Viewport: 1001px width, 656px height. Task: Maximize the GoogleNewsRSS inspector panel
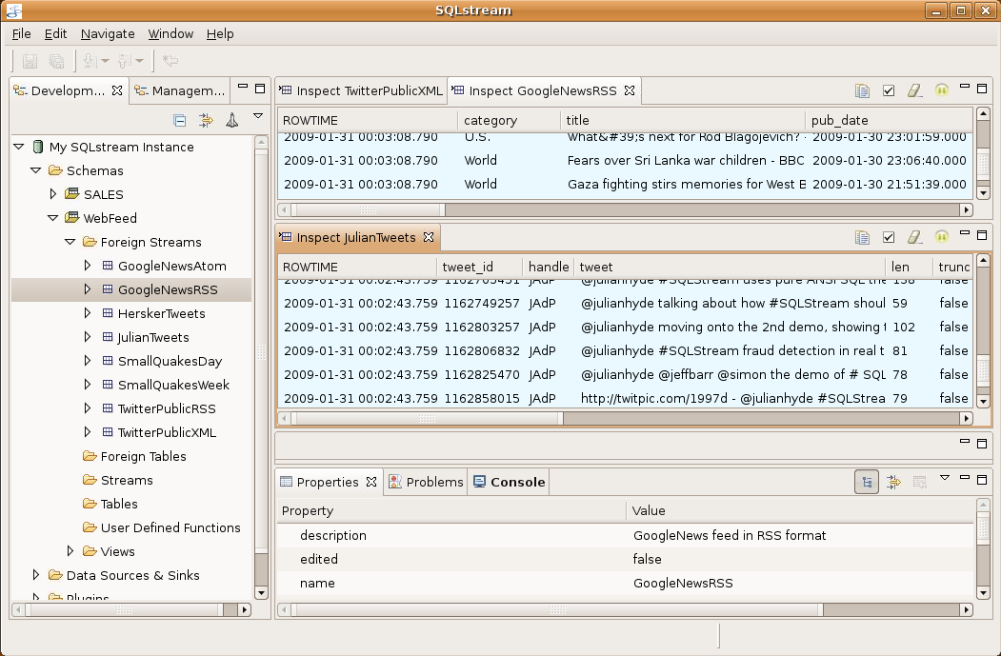[982, 89]
